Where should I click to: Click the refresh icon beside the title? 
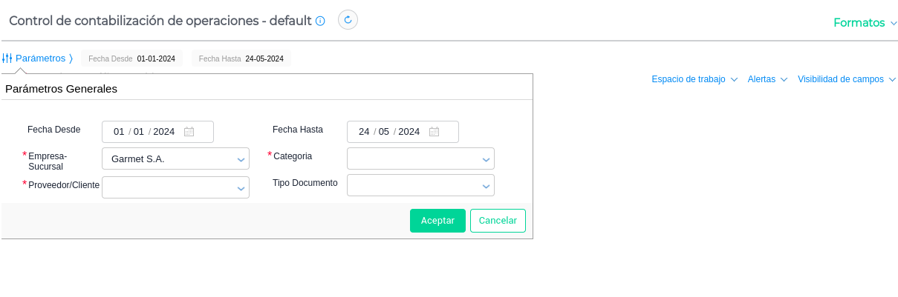(348, 20)
